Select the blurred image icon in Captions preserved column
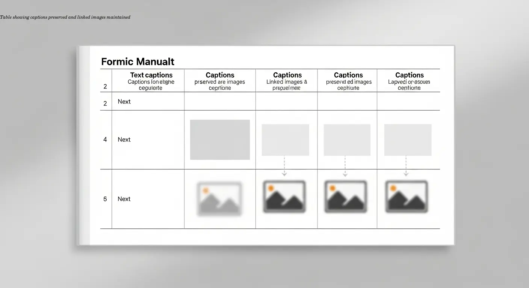529x288 pixels. 220,198
